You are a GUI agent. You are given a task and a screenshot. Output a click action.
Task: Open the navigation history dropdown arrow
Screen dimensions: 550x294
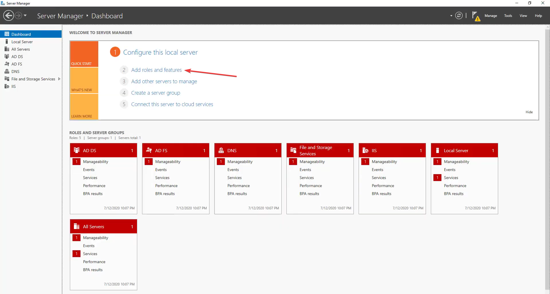(25, 15)
